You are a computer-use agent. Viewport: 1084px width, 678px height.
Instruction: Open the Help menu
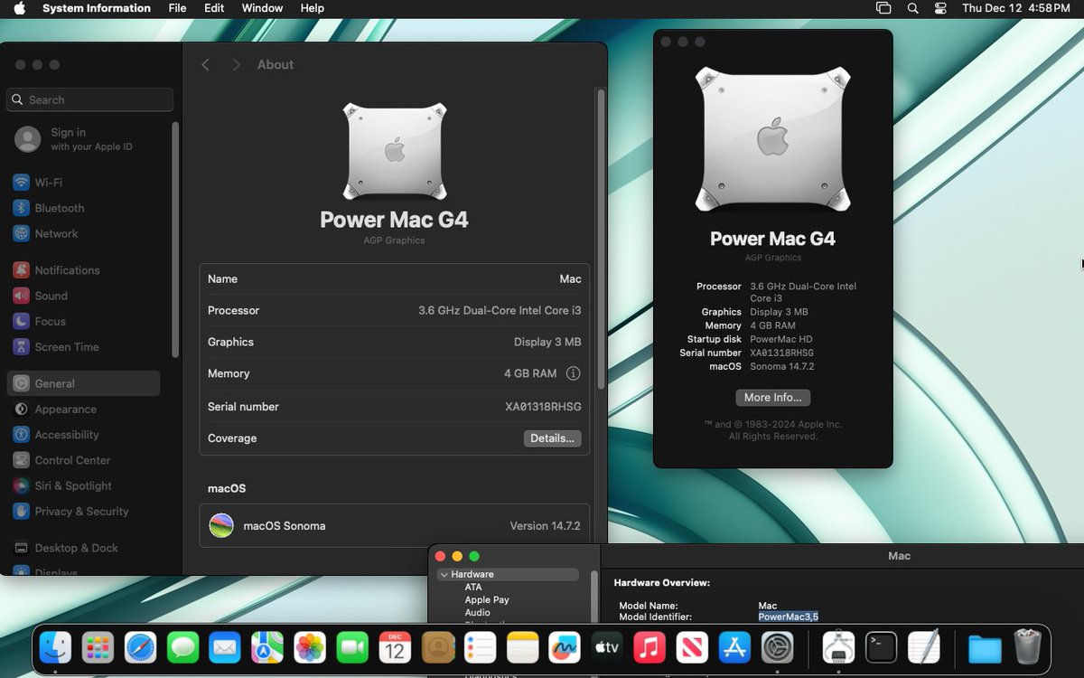click(312, 8)
